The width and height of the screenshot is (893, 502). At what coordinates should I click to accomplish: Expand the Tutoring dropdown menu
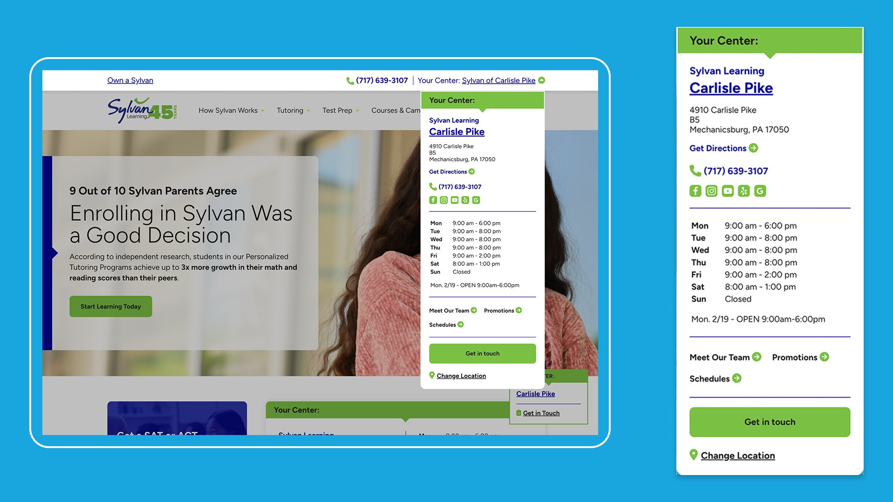[x=293, y=109]
